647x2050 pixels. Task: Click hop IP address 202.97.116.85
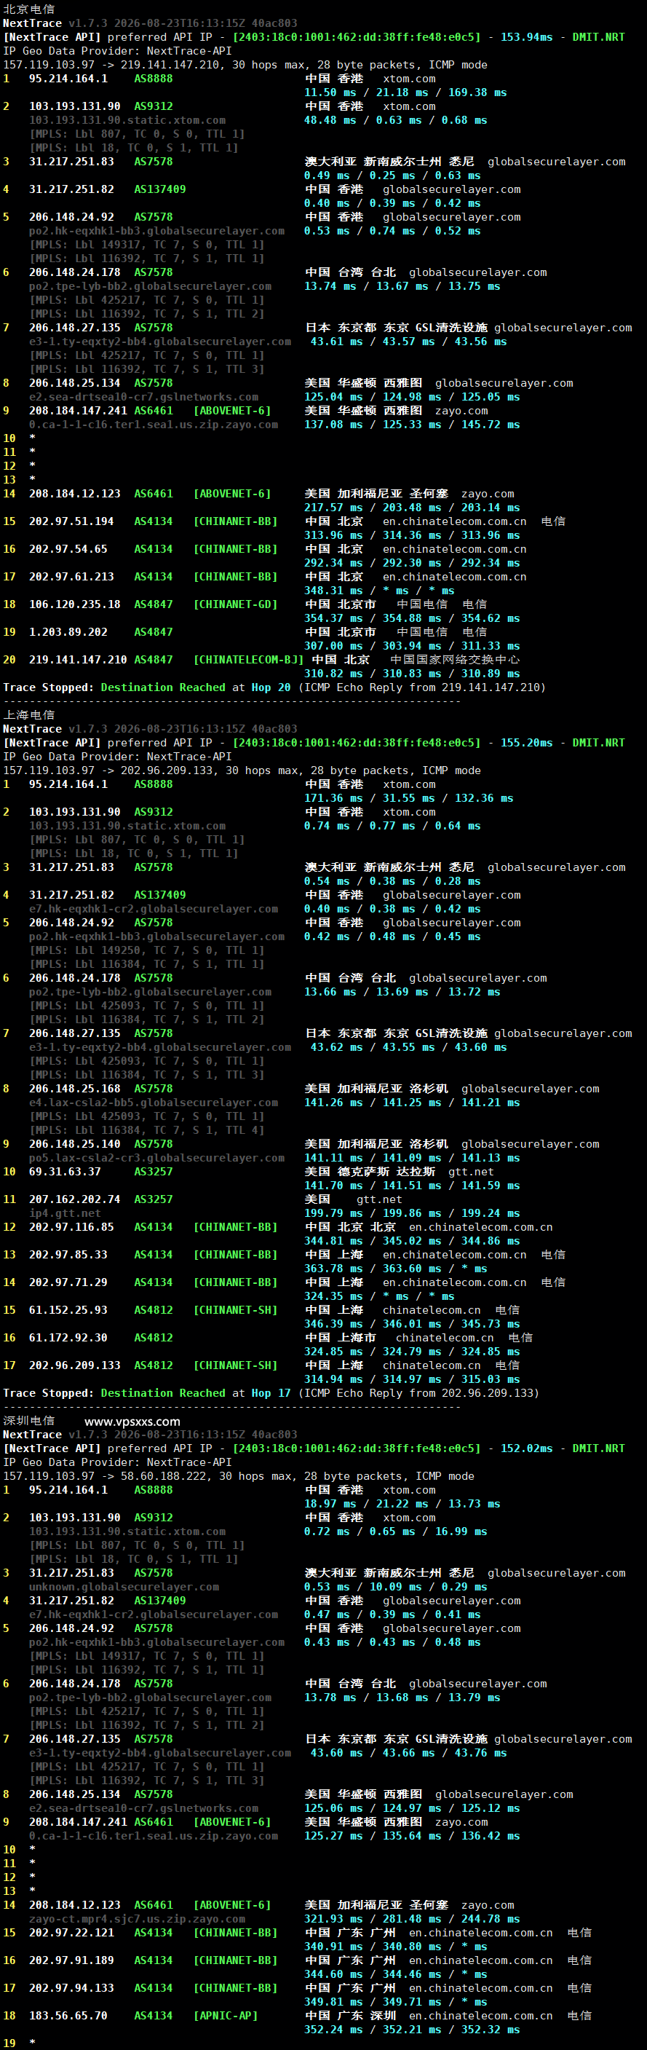71,1227
